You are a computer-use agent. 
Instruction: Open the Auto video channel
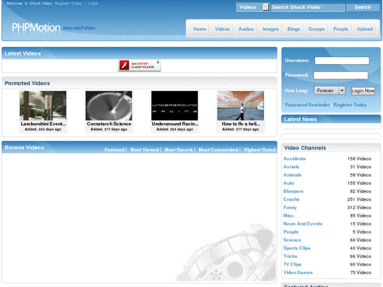[x=289, y=183]
